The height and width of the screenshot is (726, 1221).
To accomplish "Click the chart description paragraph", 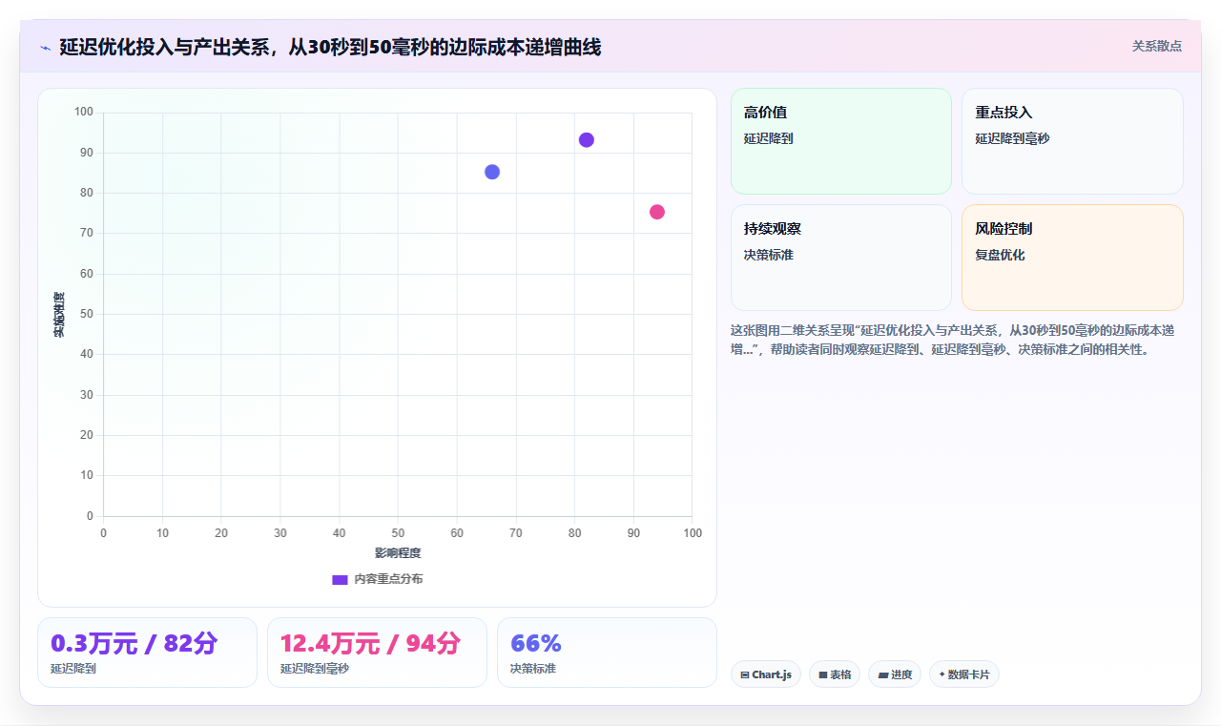I will coord(957,340).
